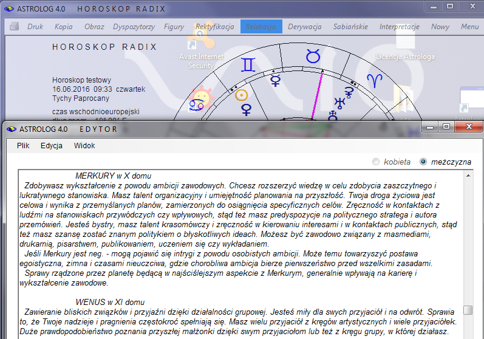Image resolution: width=484 pixels, height=339 pixels.
Task: Open the Plik menu in Edytor
Action: pyautogui.click(x=23, y=146)
